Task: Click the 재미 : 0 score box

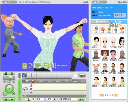Action: [120, 15]
